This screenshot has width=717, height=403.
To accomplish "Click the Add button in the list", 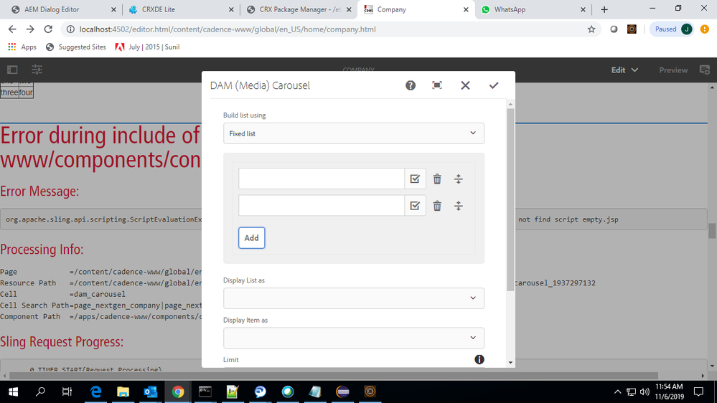I will tap(251, 238).
